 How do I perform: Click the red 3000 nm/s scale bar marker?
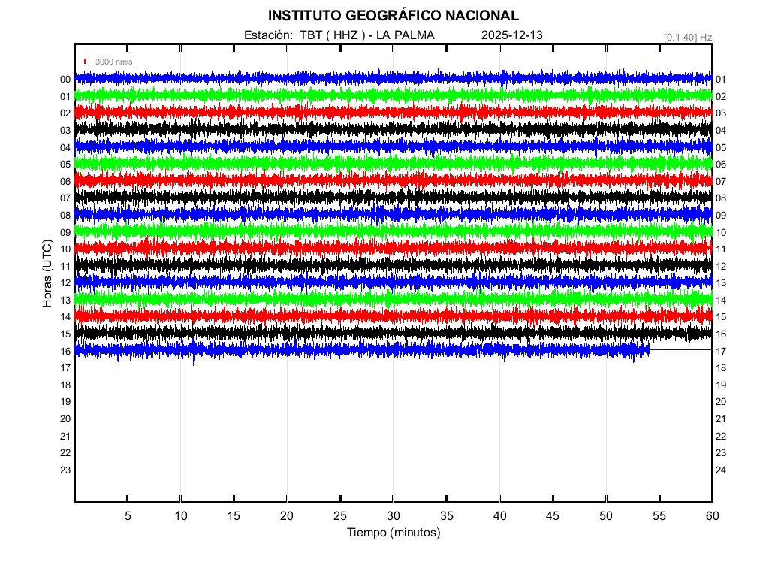[x=85, y=62]
